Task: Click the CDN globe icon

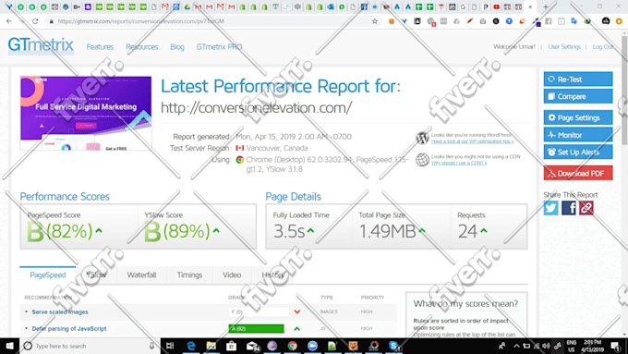Action: tap(422, 160)
